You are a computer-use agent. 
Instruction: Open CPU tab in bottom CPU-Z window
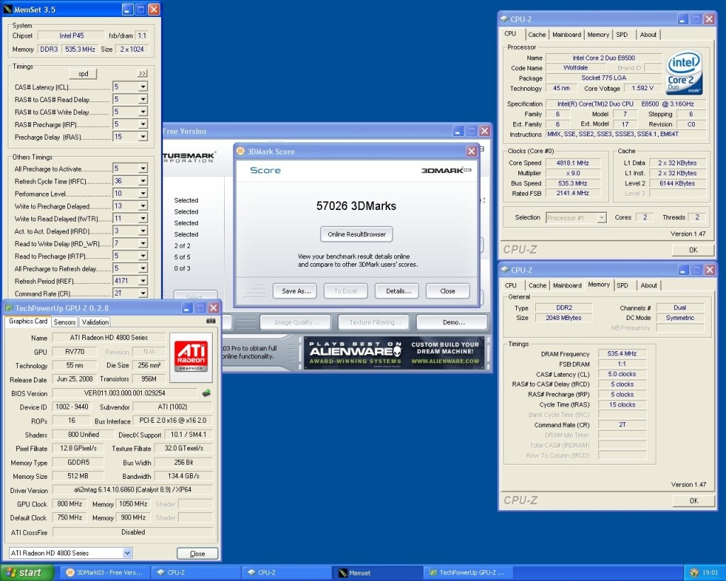tap(510, 285)
